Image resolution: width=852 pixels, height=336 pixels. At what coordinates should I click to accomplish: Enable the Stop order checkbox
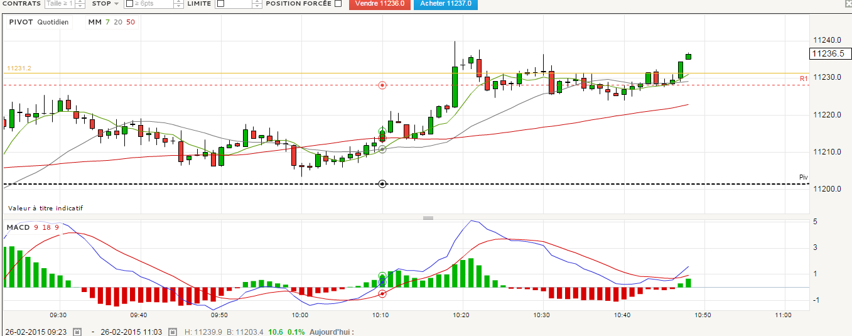tap(129, 4)
